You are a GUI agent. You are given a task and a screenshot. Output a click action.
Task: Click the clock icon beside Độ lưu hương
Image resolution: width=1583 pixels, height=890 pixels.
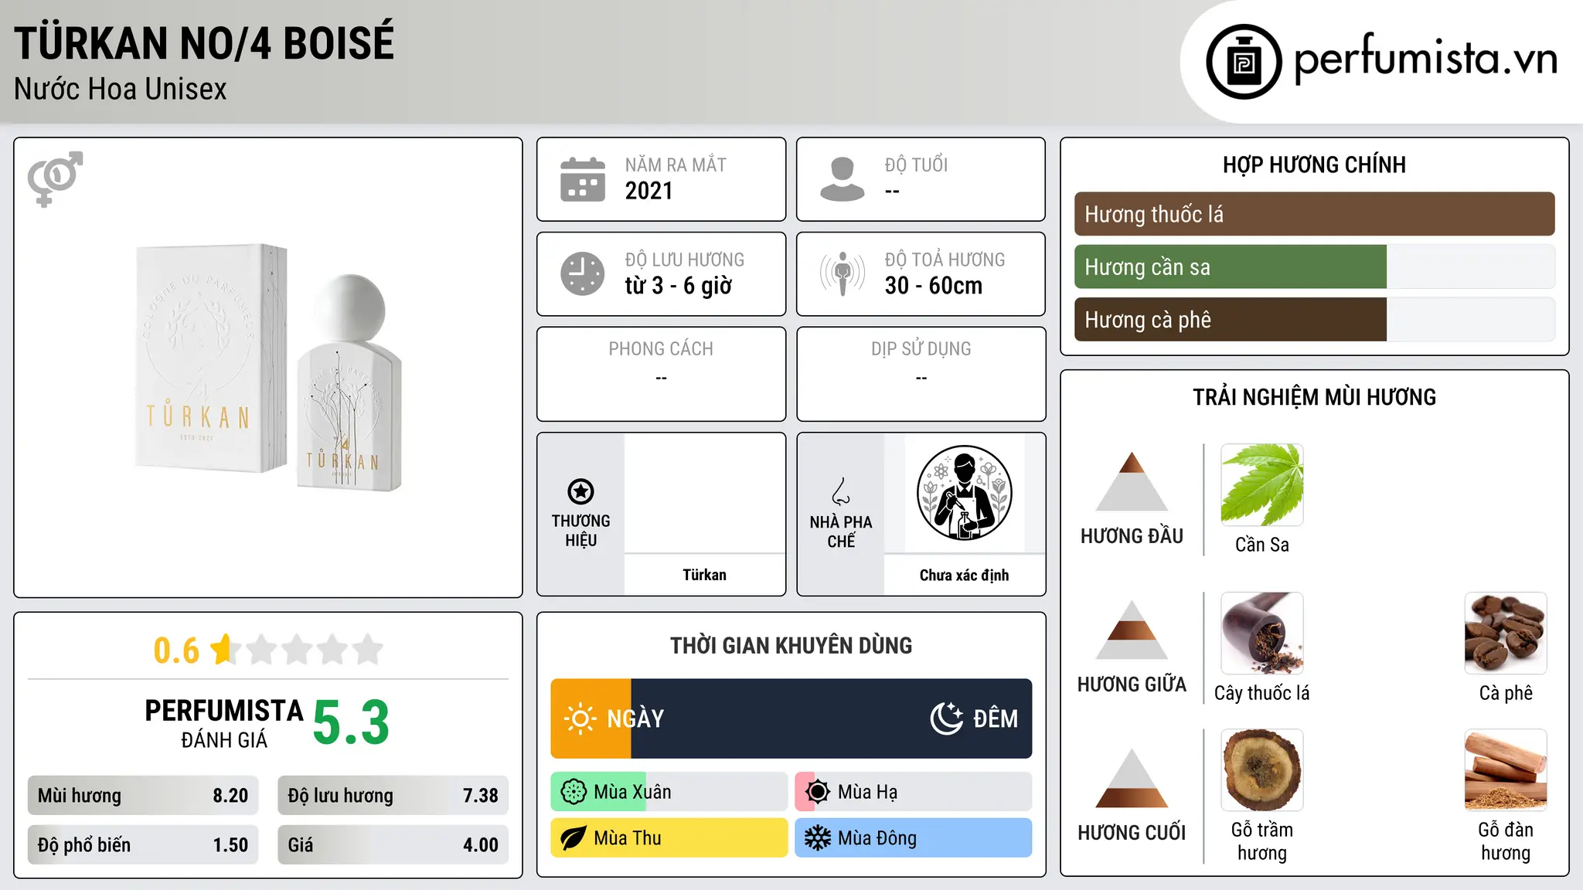[x=583, y=273]
